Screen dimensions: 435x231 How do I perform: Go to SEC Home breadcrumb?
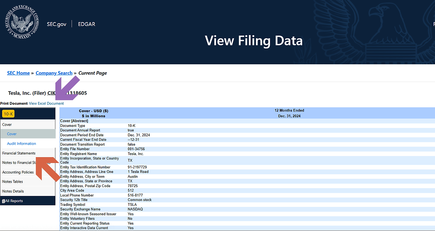(18, 73)
